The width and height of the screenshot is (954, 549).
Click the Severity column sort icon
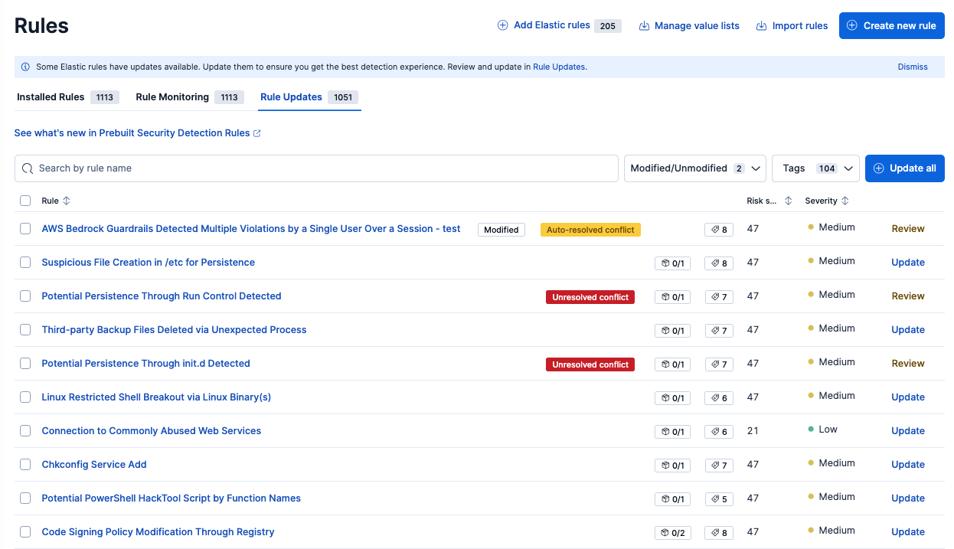(x=845, y=201)
